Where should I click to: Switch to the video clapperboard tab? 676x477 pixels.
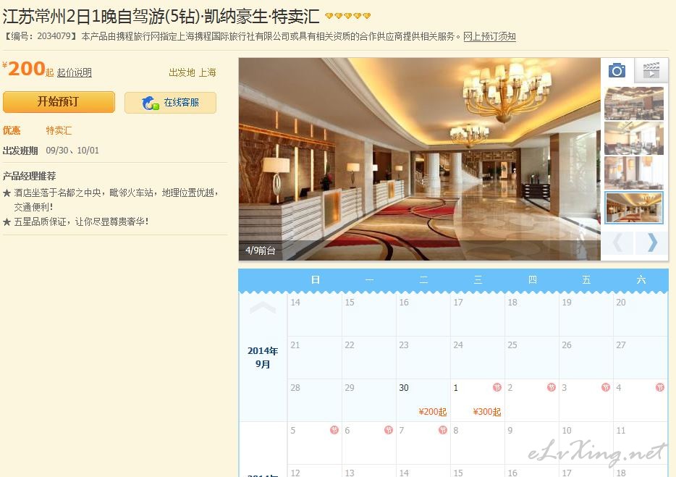[651, 70]
